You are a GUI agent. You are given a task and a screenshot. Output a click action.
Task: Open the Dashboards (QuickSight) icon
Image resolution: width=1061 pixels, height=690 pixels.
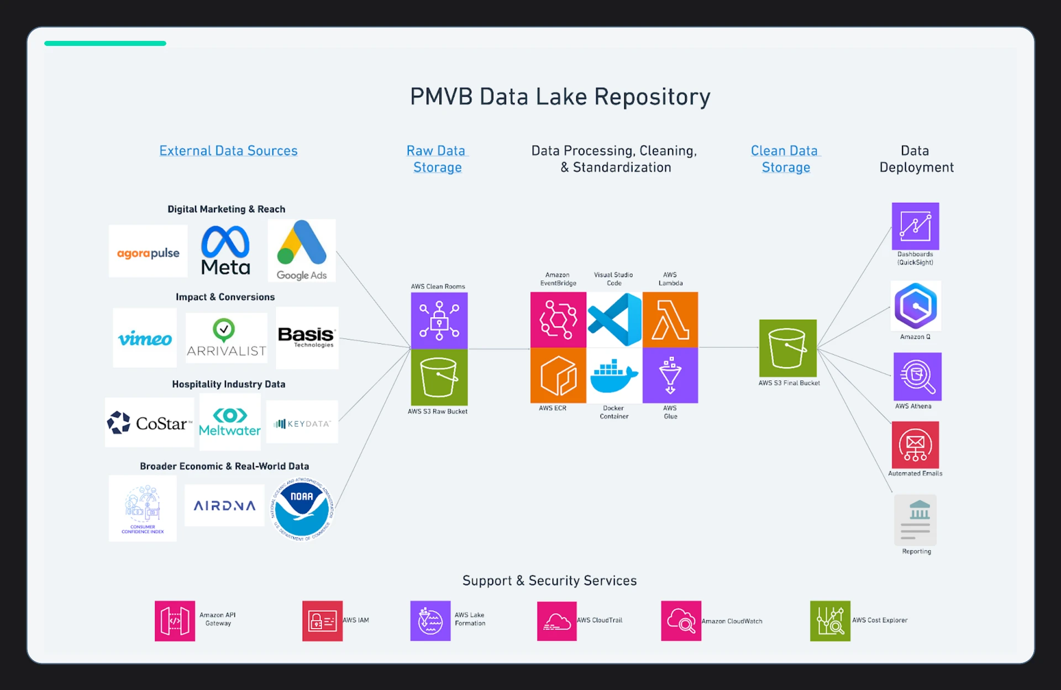916,226
